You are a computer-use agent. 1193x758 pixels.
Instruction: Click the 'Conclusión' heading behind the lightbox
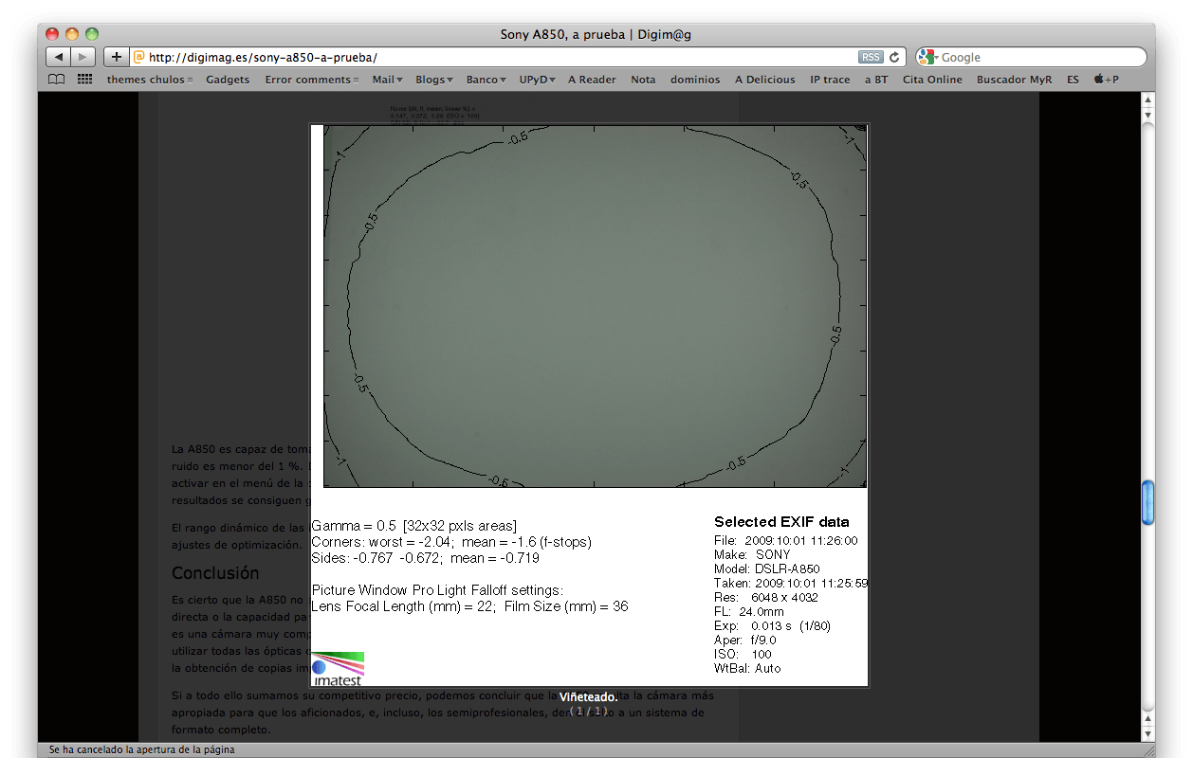tap(215, 573)
